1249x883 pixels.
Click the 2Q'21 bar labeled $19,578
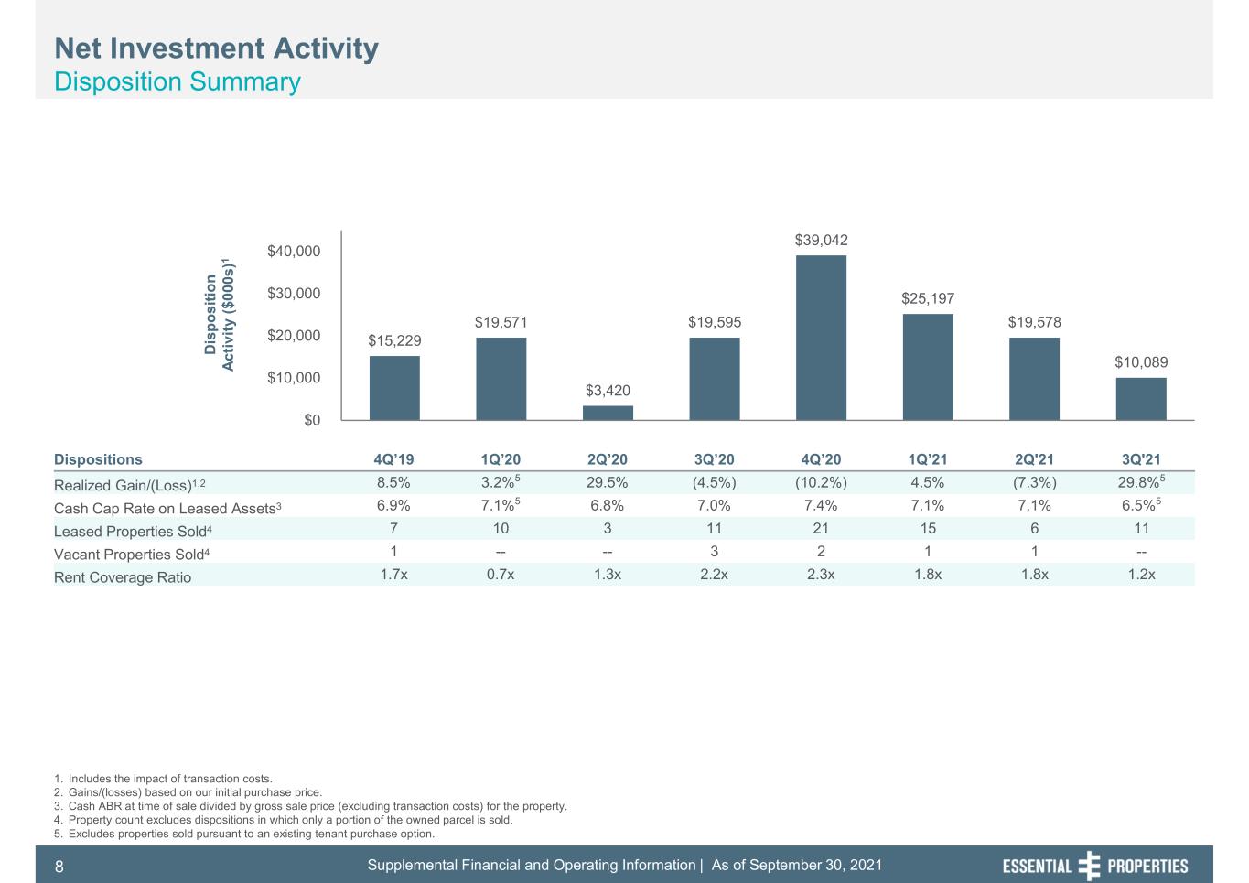(1034, 379)
